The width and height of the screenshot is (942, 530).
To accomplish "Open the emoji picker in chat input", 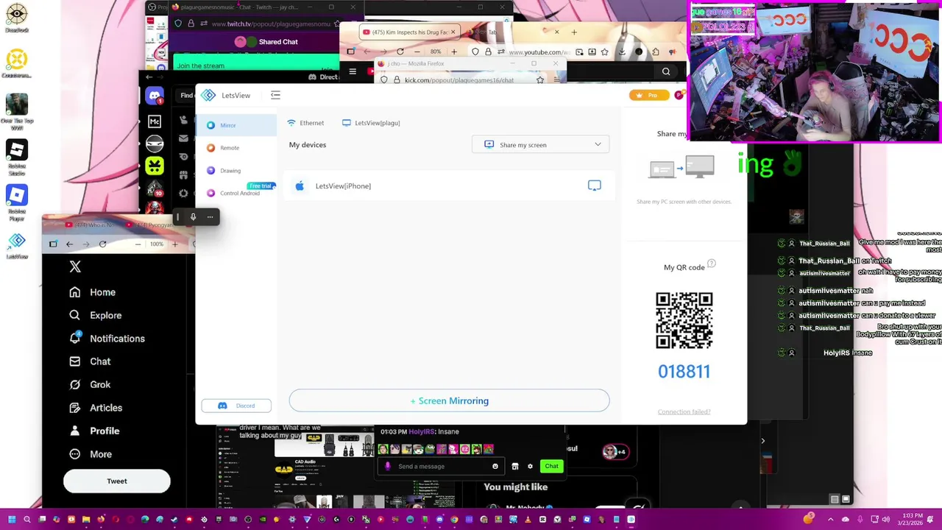I will pyautogui.click(x=495, y=466).
